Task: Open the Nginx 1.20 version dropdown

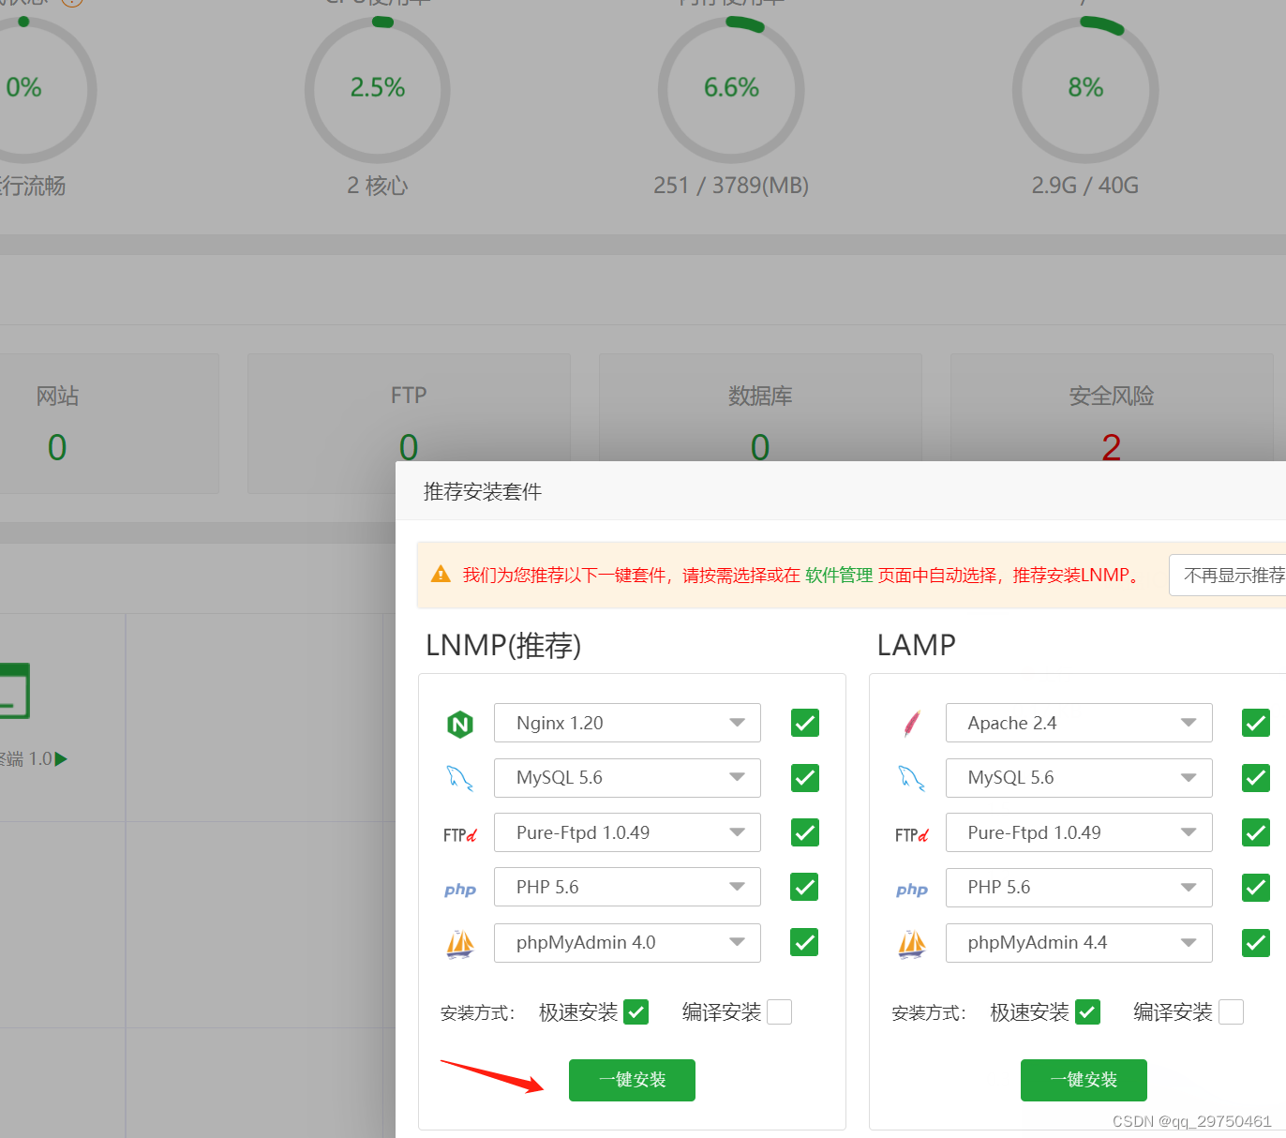Action: (x=627, y=723)
